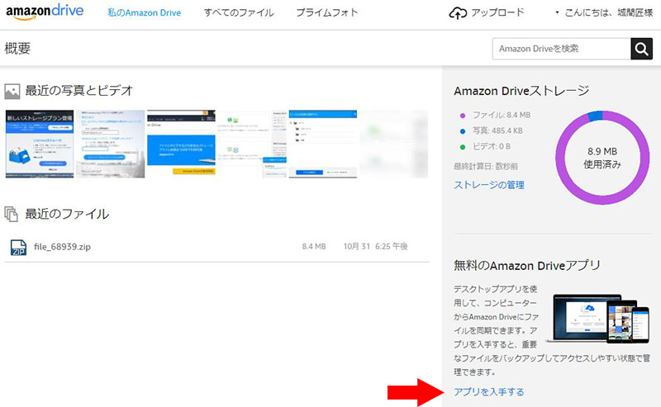Open the プライムフォト tab
Screen dimensions: 661x407
tap(326, 12)
